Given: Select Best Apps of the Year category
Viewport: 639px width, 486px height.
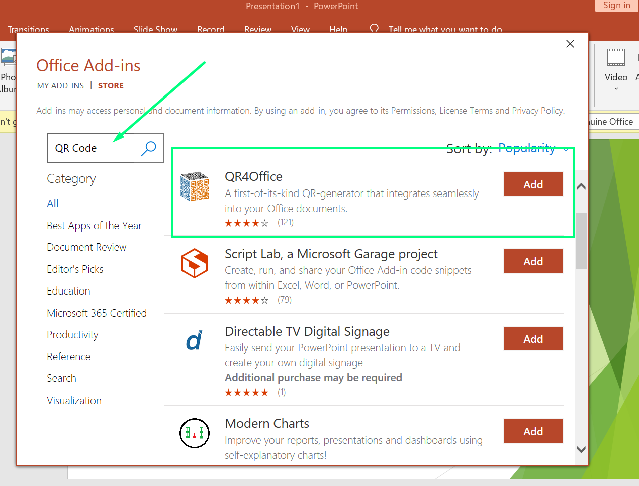Looking at the screenshot, I should (x=94, y=226).
